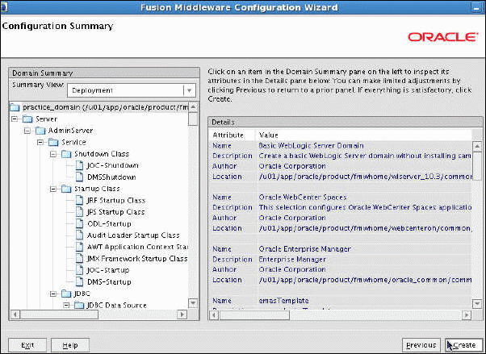
Task: Click the Shutdown Class folder icon
Action: tap(66, 154)
